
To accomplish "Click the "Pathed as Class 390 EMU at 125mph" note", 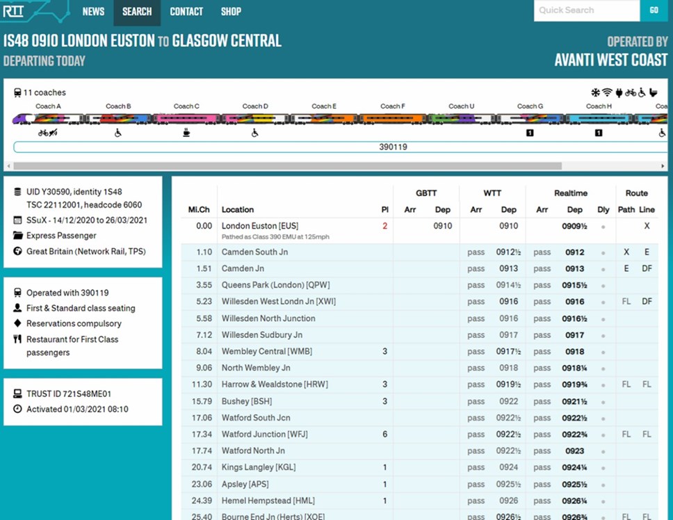I will pos(275,237).
